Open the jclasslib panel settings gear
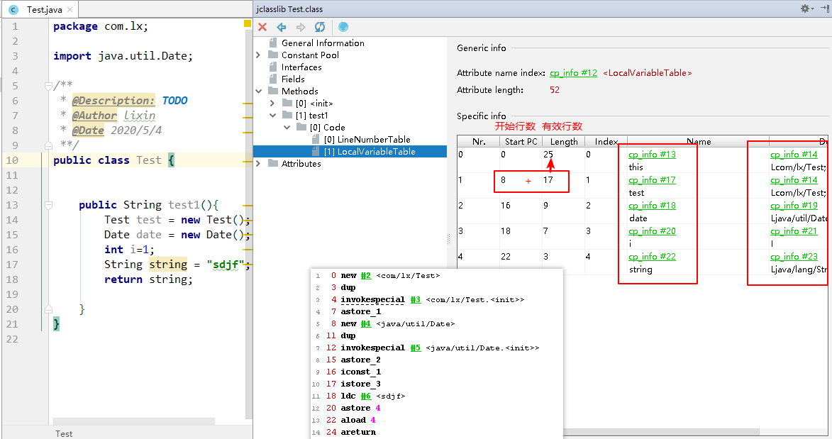This screenshot has width=832, height=439. (806, 9)
